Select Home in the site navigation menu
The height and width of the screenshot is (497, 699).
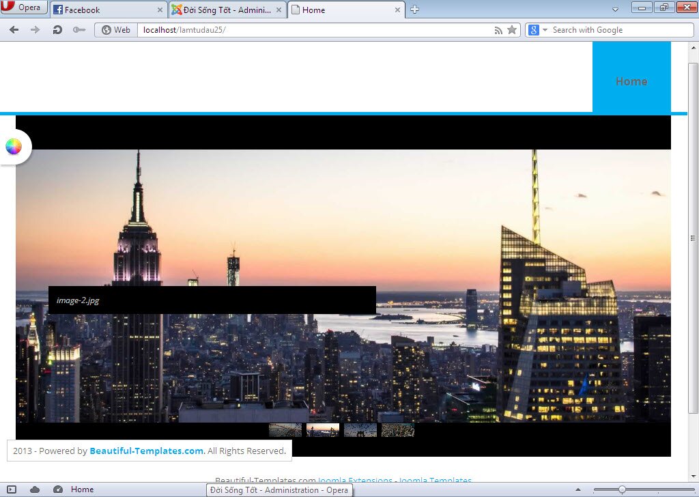(x=631, y=81)
